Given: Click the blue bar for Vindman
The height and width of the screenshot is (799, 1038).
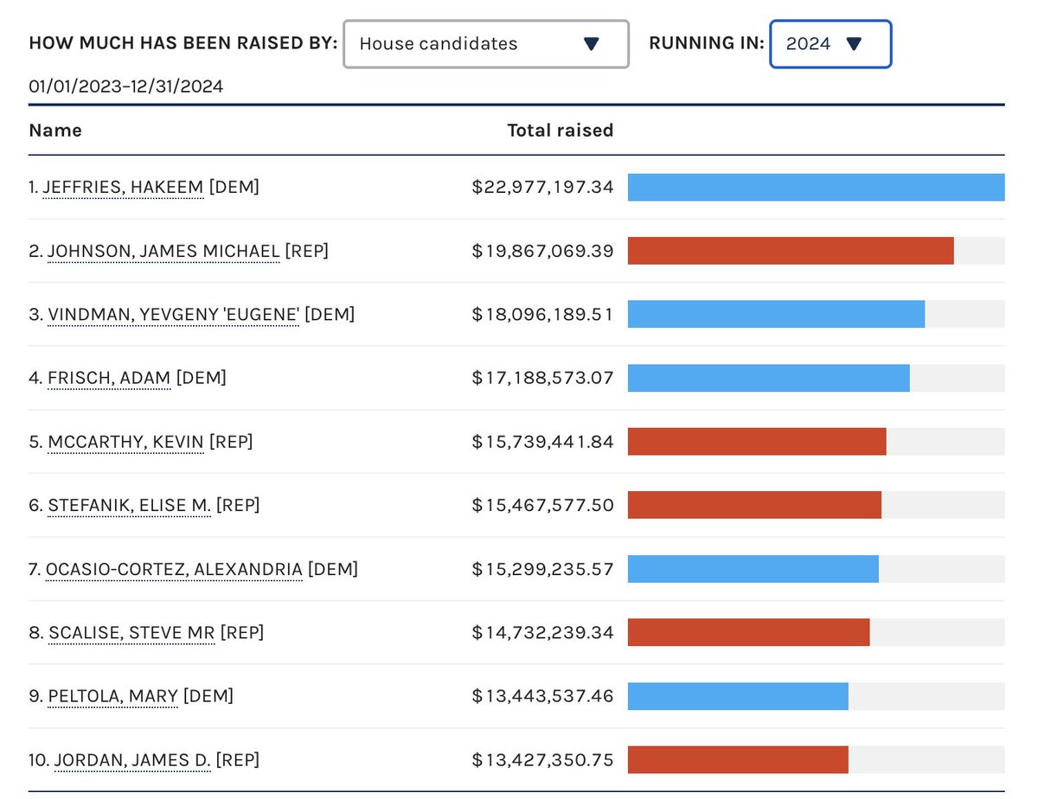Looking at the screenshot, I should coord(776,314).
